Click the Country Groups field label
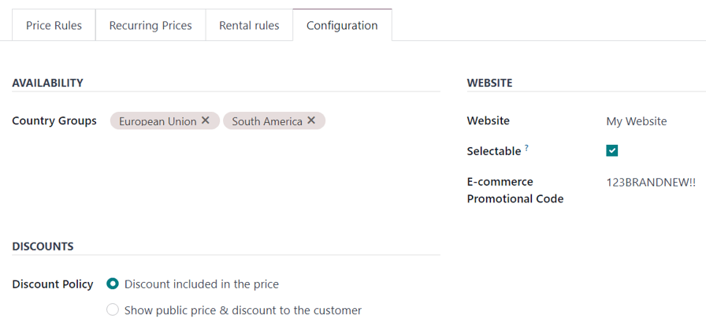Screen dimensions: 706x330 coord(54,121)
